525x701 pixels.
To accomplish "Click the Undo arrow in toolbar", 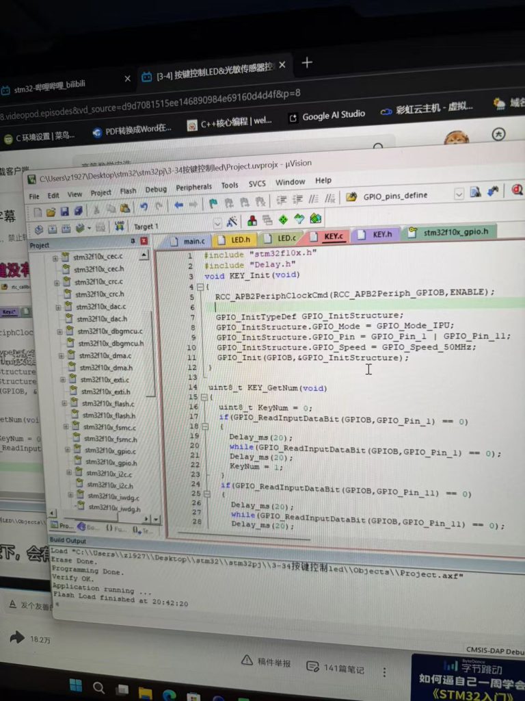I will click(x=144, y=206).
